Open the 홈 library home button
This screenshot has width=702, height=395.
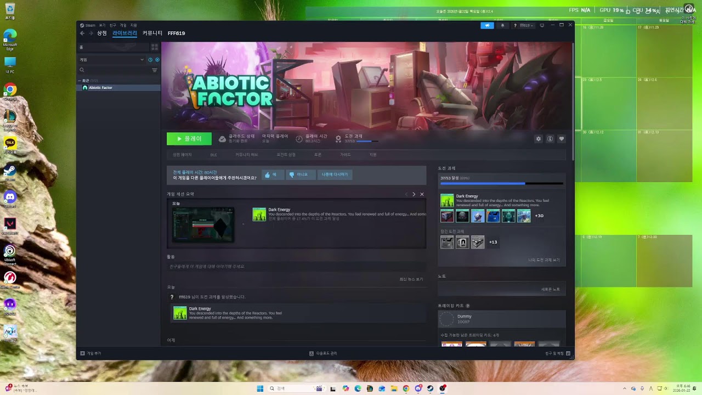114,48
